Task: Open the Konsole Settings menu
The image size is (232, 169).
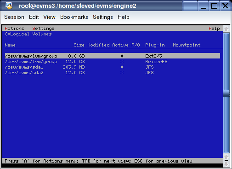Action: 103,17
